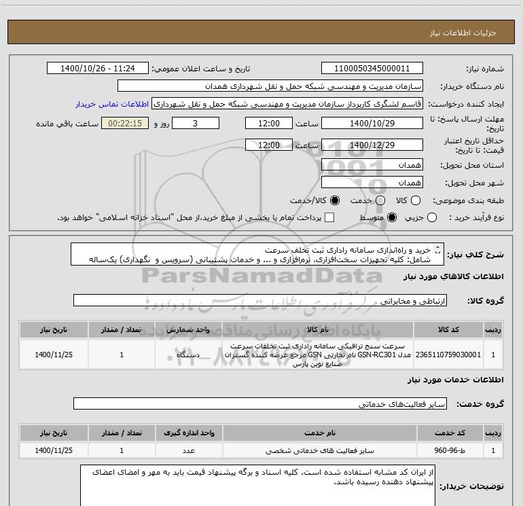Click the service name سایر فعالیت های خدماتی شخصی

click(x=319, y=450)
